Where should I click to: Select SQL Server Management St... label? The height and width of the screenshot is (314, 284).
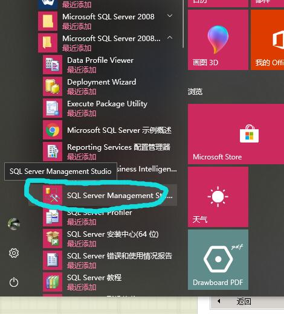coord(120,196)
